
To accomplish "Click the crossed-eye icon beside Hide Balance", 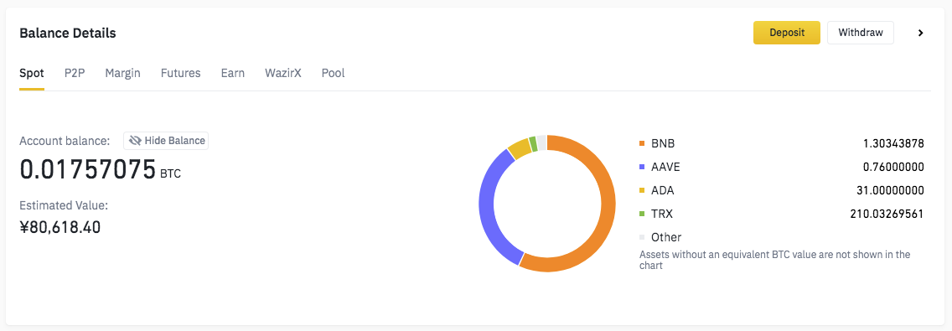I will click(x=135, y=141).
